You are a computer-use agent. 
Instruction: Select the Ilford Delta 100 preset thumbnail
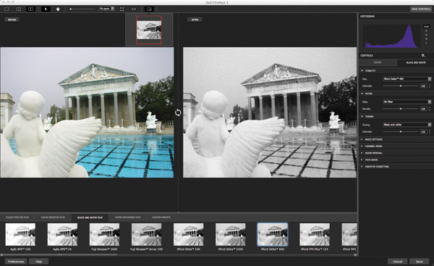pos(189,235)
